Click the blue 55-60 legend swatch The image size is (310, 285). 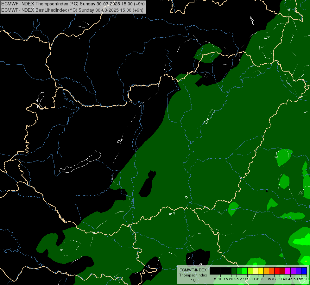click(304, 271)
